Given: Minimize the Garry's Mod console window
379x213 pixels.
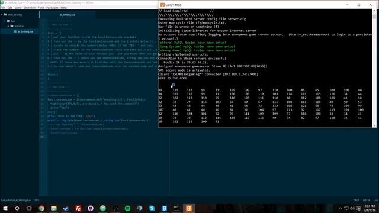Looking at the screenshot, I should point(348,5).
